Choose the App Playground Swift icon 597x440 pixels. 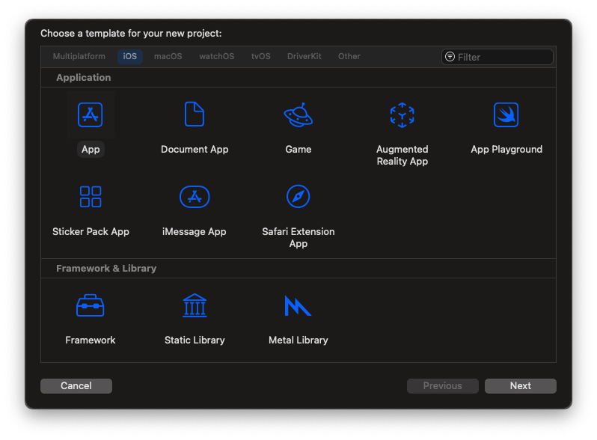tap(506, 114)
